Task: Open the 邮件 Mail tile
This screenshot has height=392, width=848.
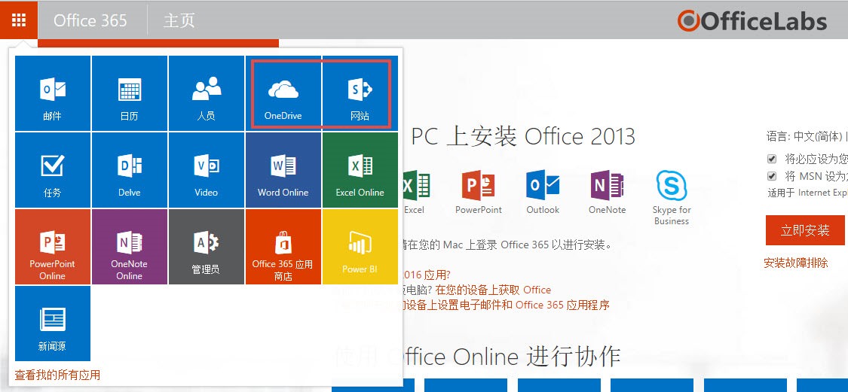Action: (53, 93)
